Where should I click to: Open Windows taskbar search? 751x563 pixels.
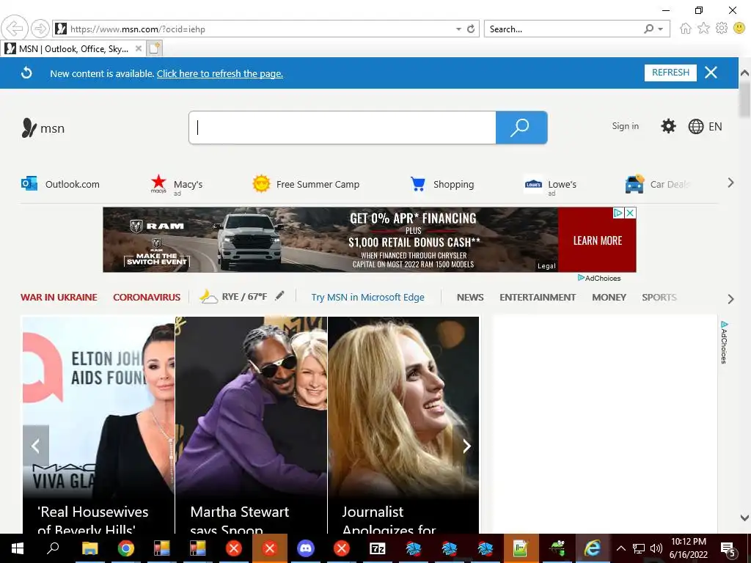point(53,548)
